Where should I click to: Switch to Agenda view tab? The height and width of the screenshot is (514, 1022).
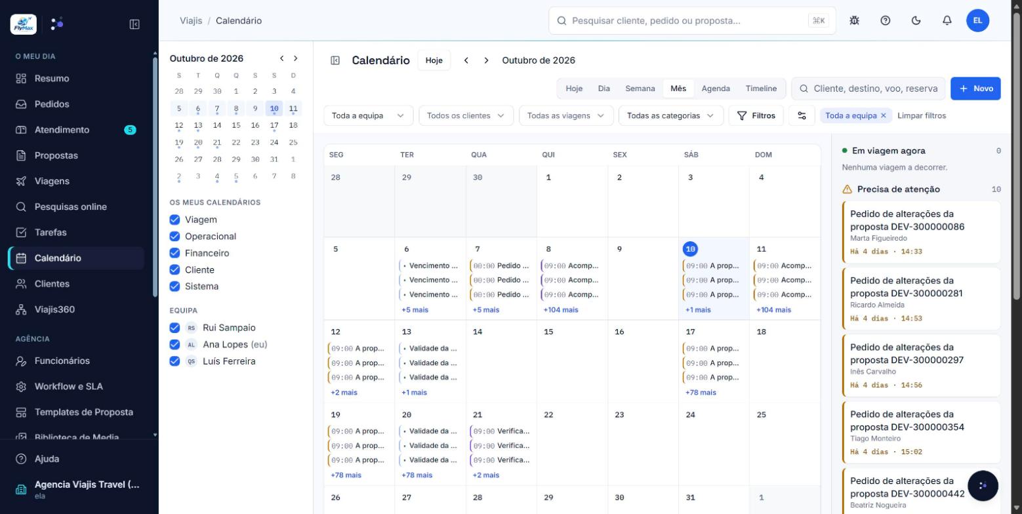tap(716, 89)
